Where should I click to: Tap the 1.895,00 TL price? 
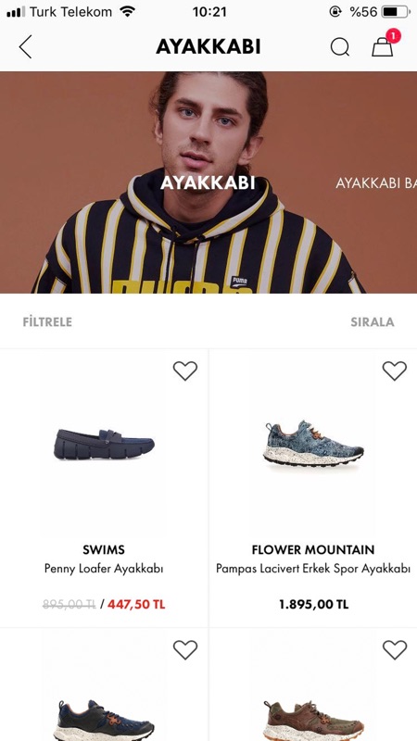point(313,605)
